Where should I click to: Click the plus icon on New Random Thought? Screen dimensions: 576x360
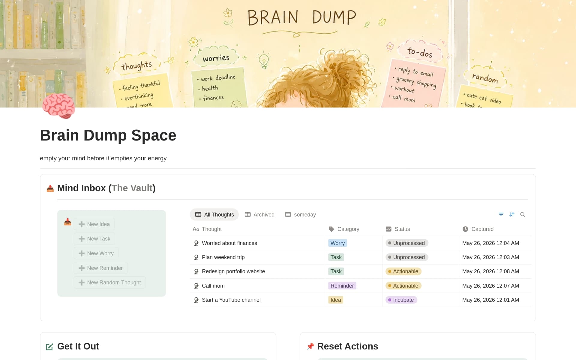pos(81,283)
